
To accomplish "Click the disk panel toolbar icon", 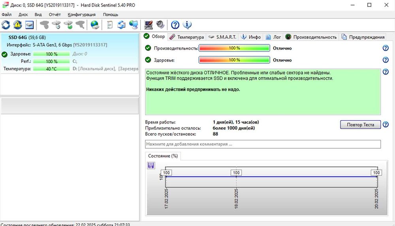I will 30,25.
